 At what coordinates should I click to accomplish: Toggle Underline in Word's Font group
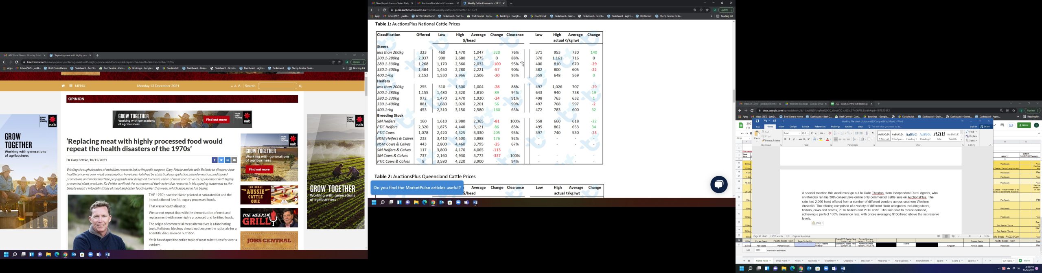coord(794,139)
